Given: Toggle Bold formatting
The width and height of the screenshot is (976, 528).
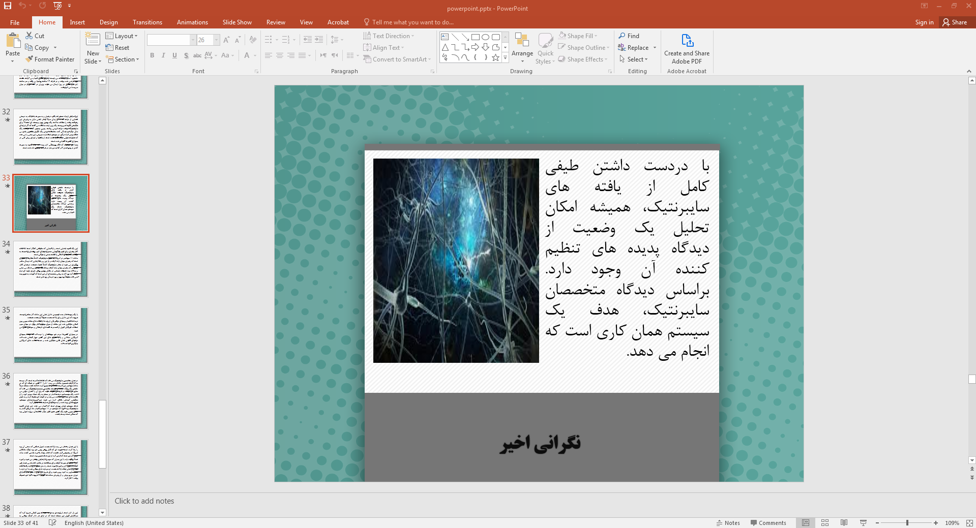Looking at the screenshot, I should [x=152, y=55].
